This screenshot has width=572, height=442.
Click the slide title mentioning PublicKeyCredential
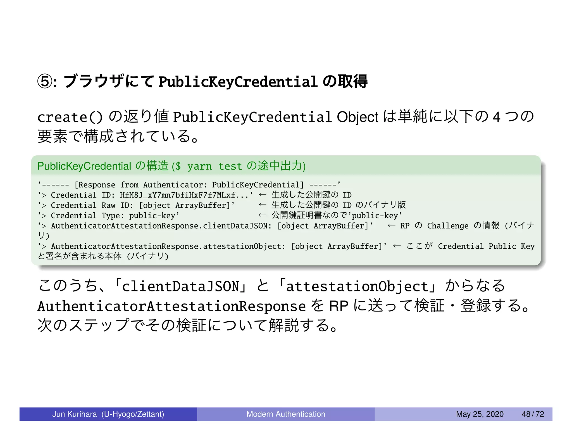pos(202,82)
